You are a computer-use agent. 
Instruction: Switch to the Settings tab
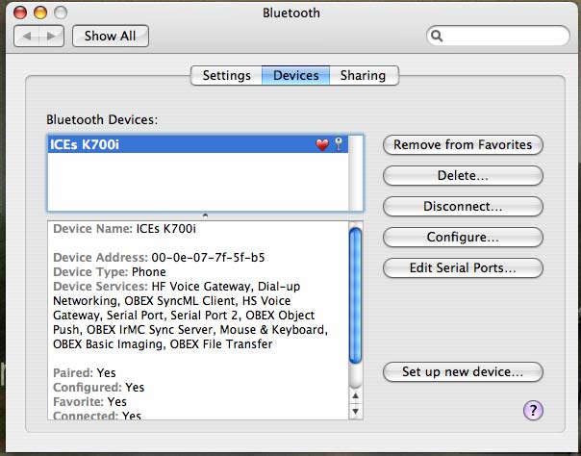(226, 76)
